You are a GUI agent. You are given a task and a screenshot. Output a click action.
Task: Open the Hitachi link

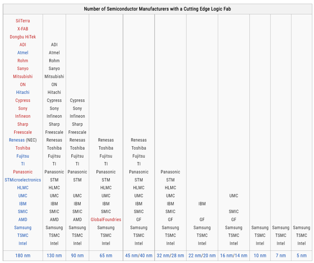[x=23, y=92]
